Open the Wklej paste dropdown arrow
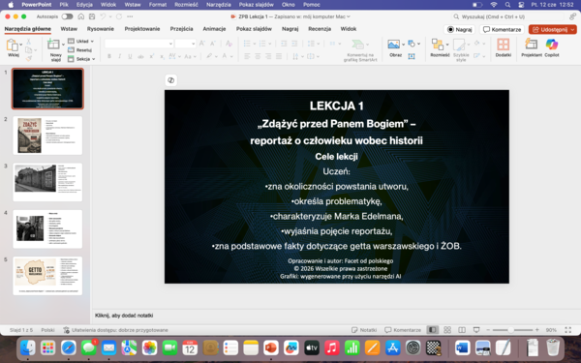The height and width of the screenshot is (363, 581). click(x=21, y=45)
